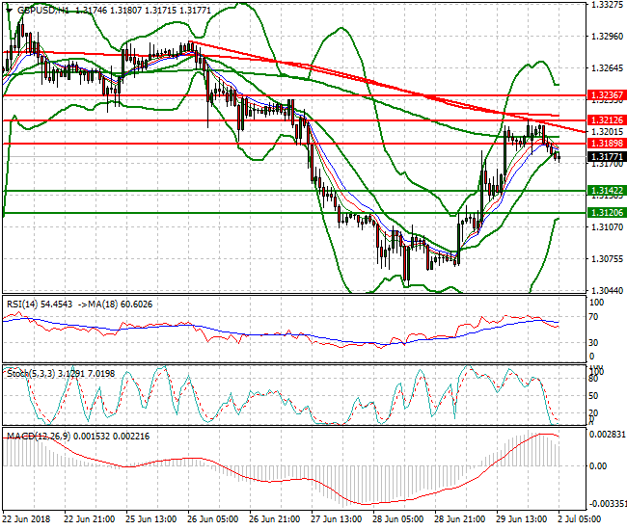Viewport: 627px width, 530px height.
Task: Click the 1.30440 price axis value
Action: coord(607,291)
